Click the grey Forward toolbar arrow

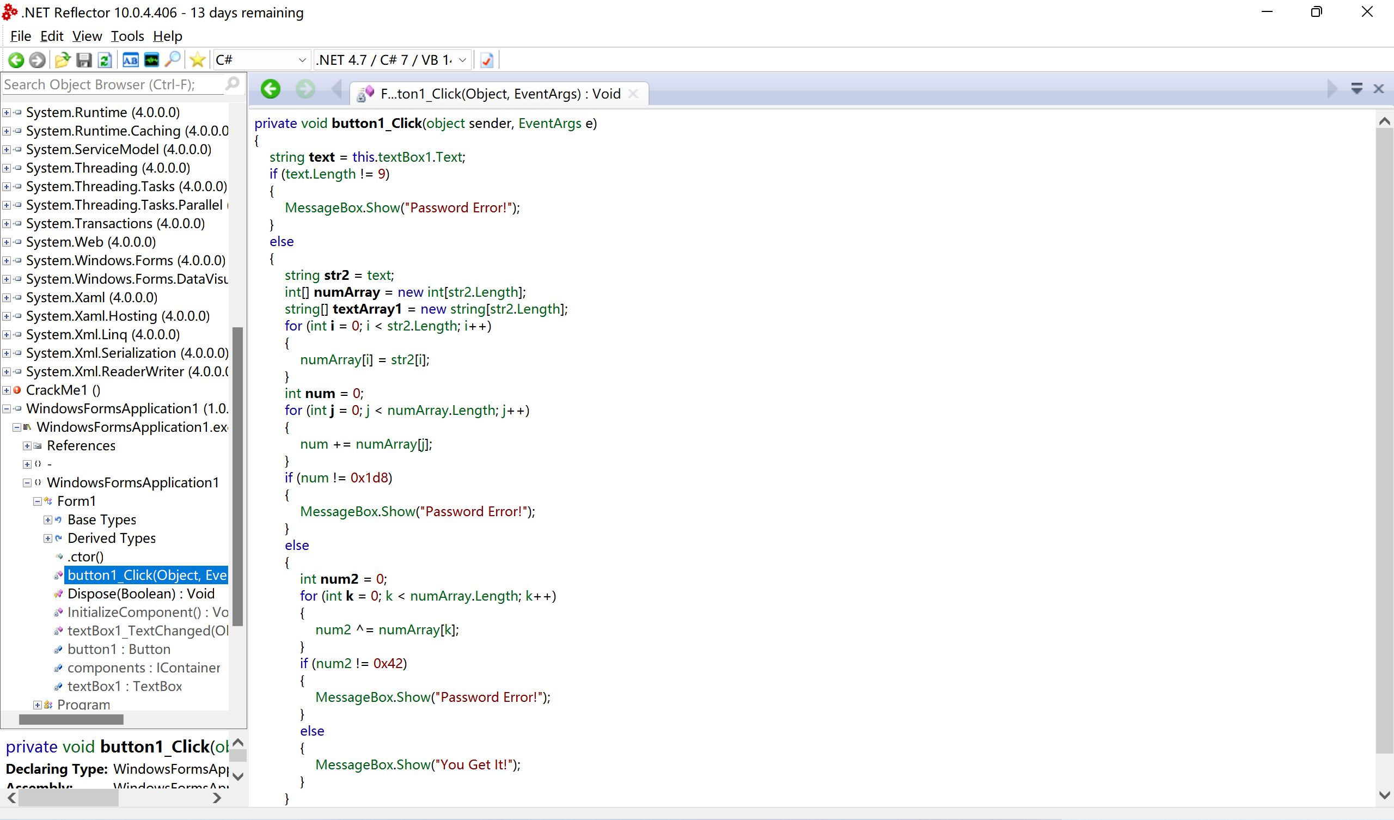click(37, 60)
